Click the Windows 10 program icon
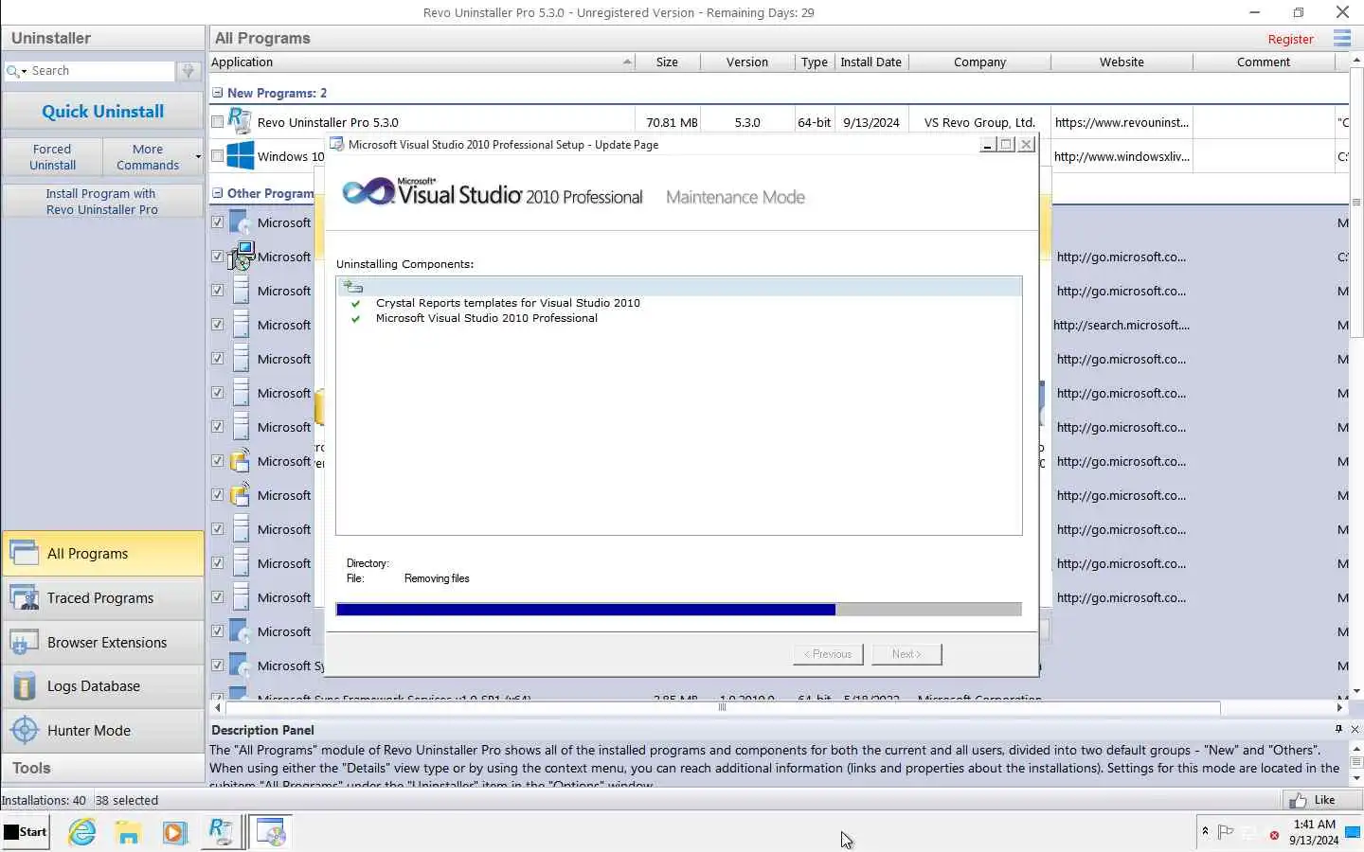This screenshot has width=1364, height=852. pyautogui.click(x=241, y=155)
